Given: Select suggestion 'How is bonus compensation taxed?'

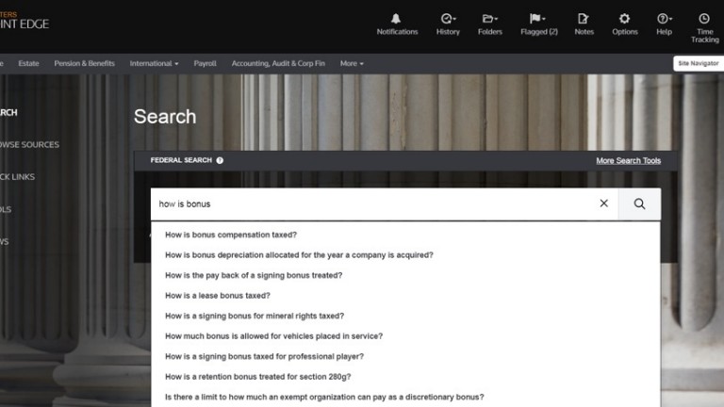Looking at the screenshot, I should 231,235.
